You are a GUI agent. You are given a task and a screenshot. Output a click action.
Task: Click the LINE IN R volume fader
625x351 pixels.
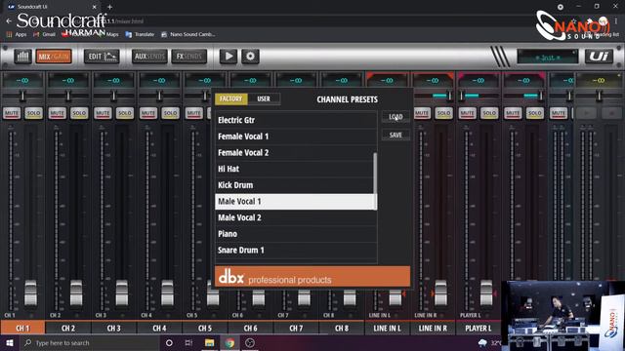coord(440,292)
